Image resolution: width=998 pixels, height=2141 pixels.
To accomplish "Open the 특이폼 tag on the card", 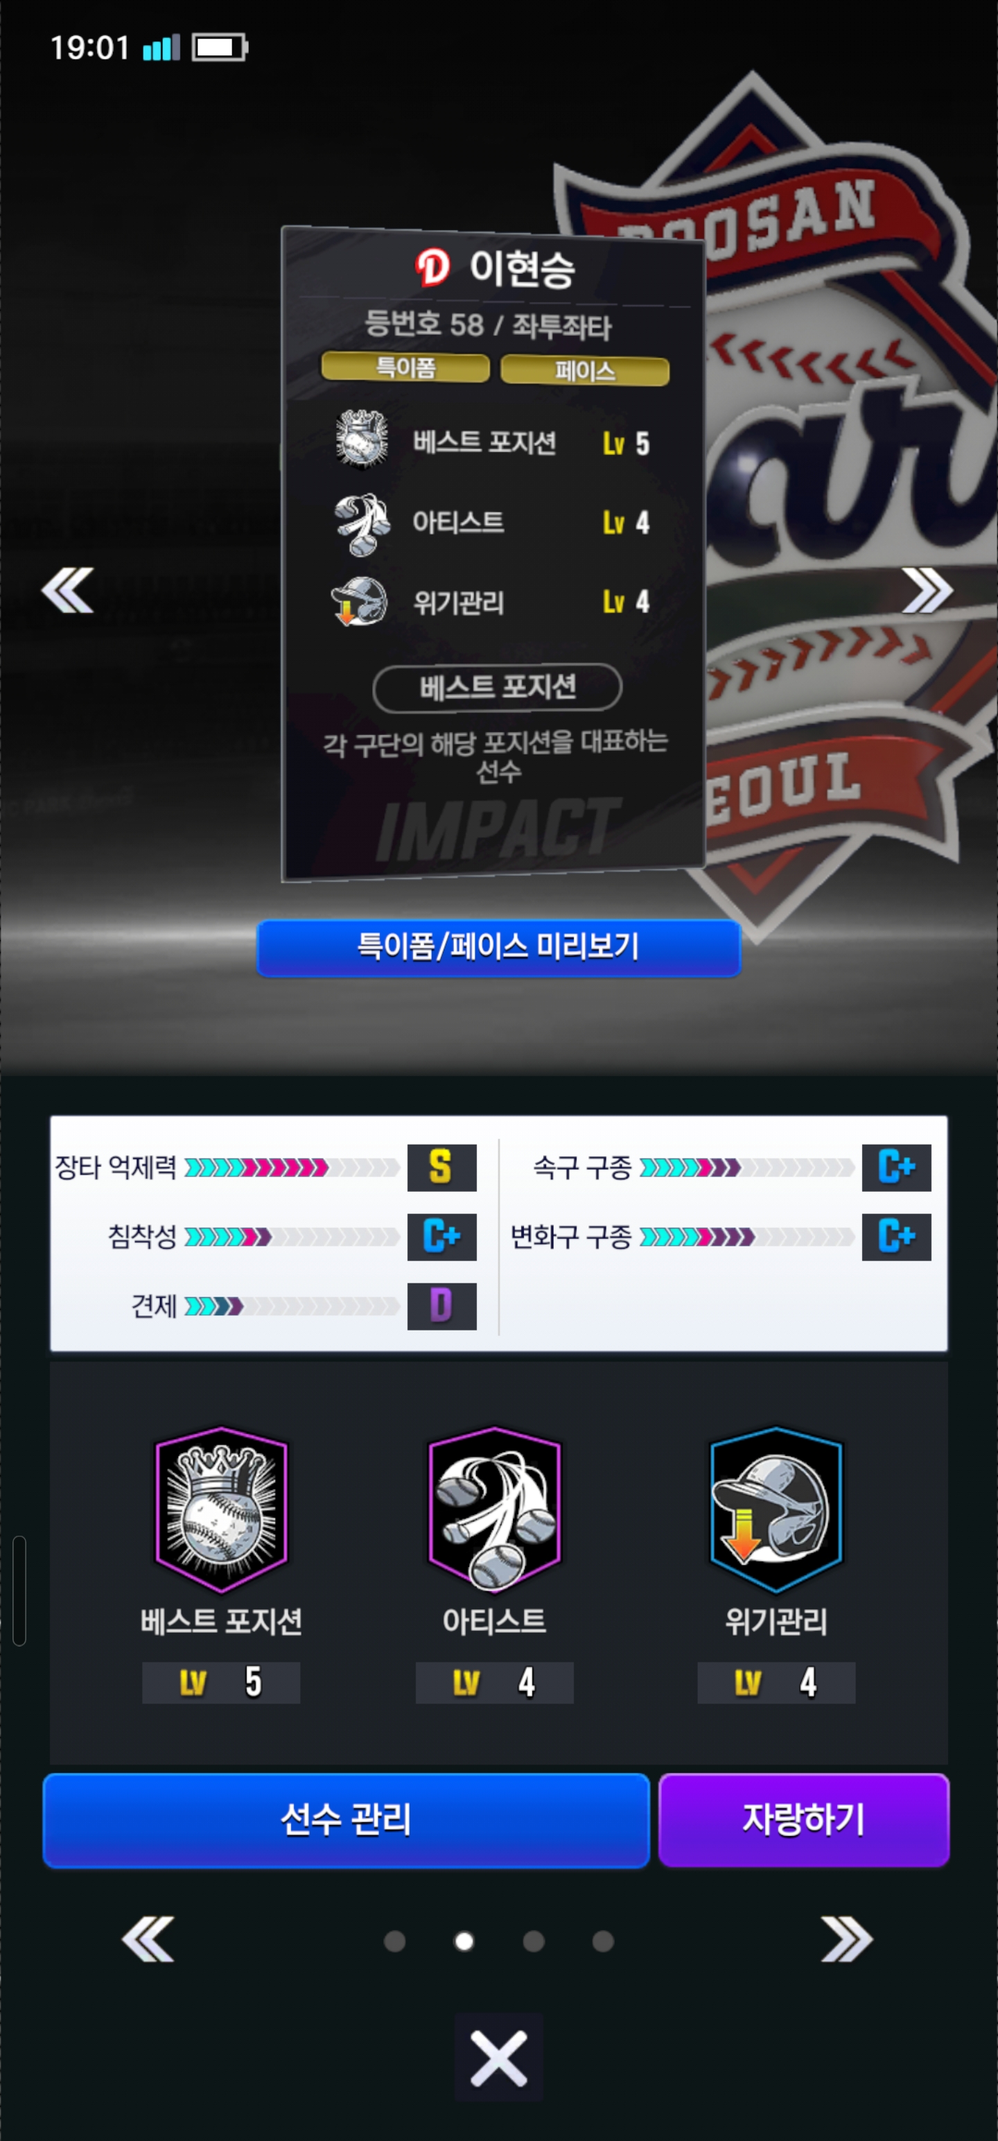I will click(405, 367).
